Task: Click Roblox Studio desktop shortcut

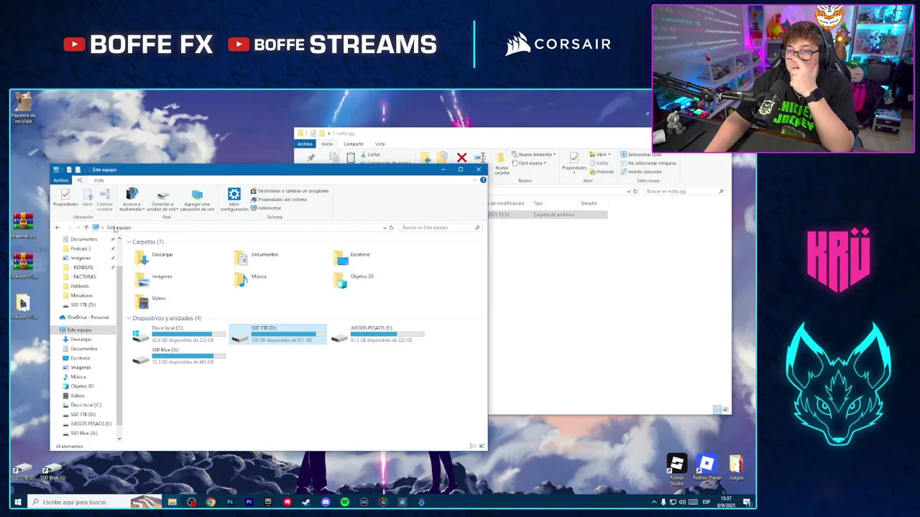Action: click(x=676, y=468)
